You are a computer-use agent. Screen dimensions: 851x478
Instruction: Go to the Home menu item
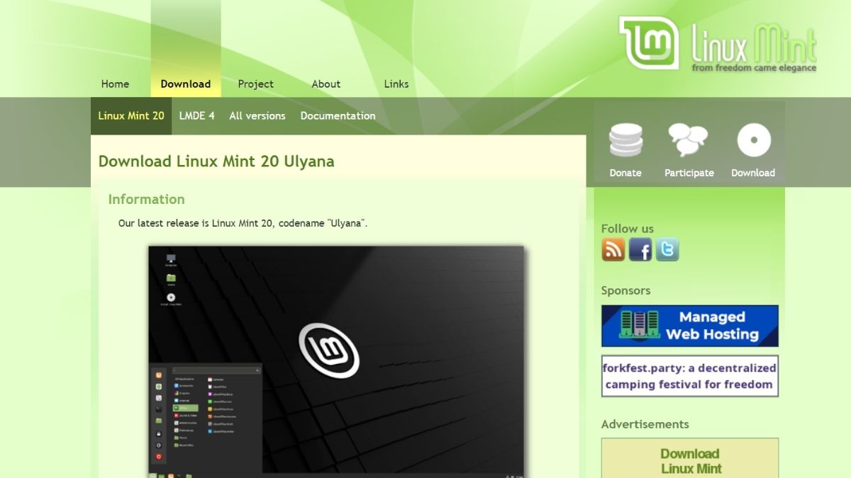pyautogui.click(x=115, y=84)
